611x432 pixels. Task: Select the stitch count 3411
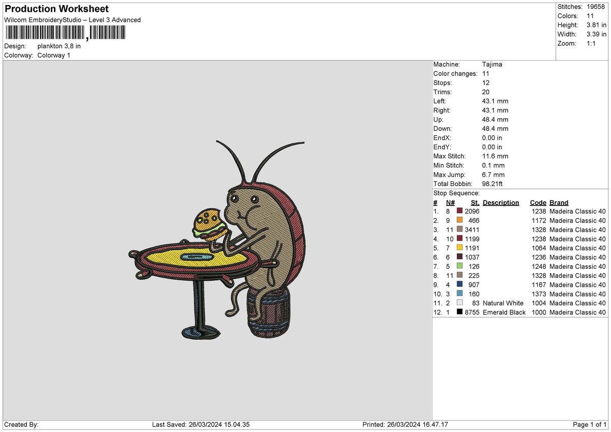pos(472,229)
